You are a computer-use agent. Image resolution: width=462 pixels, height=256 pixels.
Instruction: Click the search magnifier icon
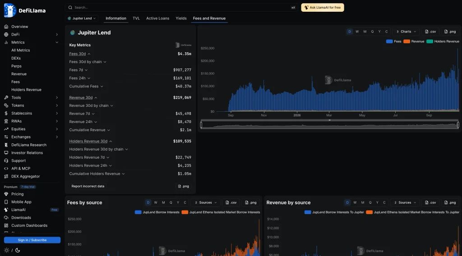click(70, 8)
